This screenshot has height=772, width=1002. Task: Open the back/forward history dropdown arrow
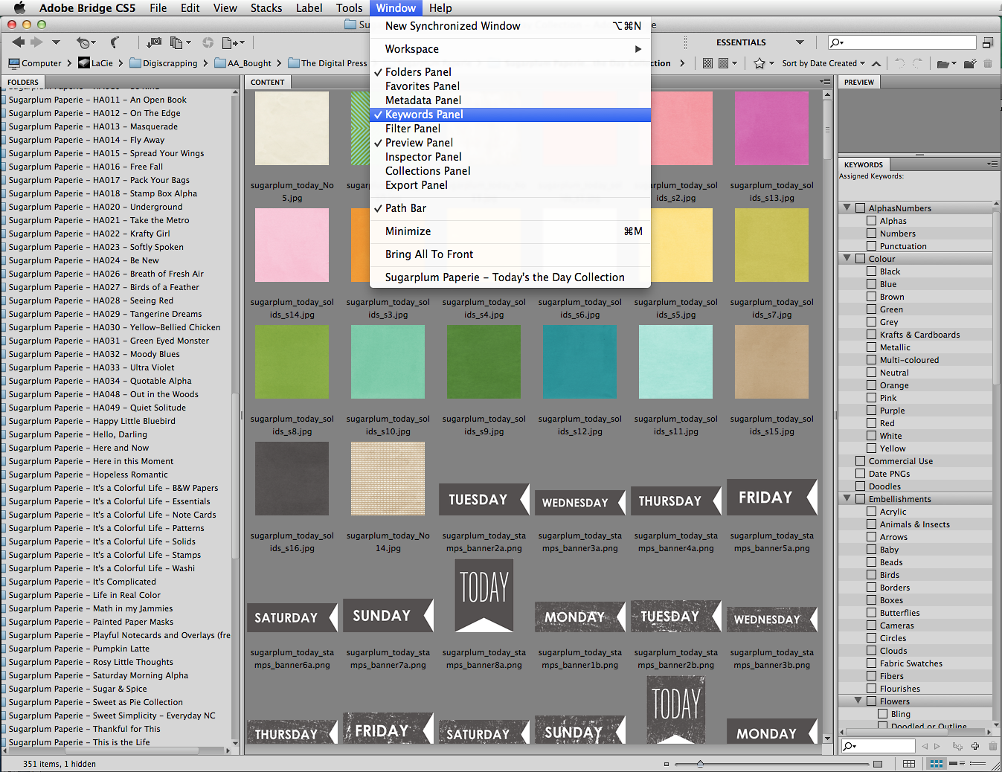click(x=56, y=42)
